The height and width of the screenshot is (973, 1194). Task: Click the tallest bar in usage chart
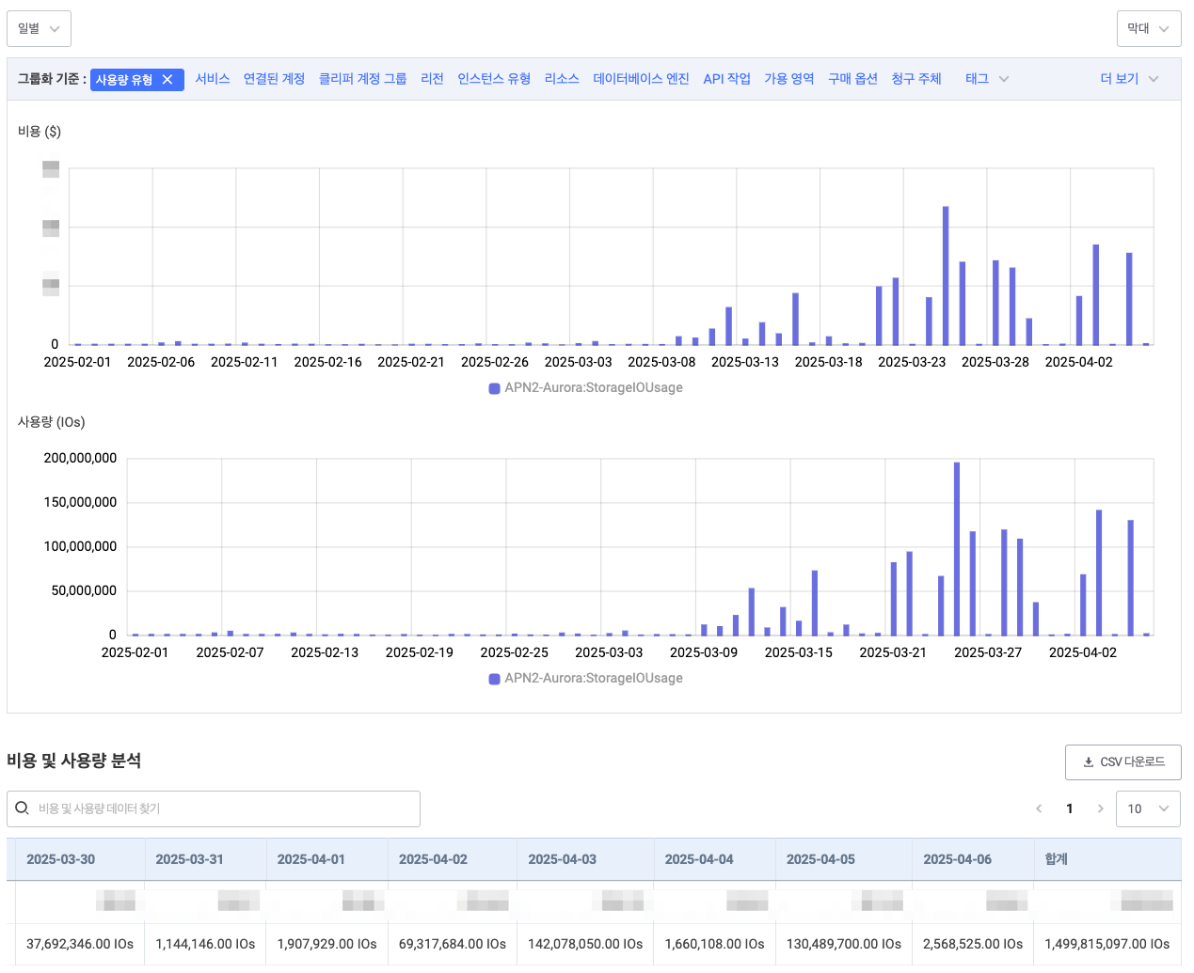pyautogui.click(x=957, y=549)
